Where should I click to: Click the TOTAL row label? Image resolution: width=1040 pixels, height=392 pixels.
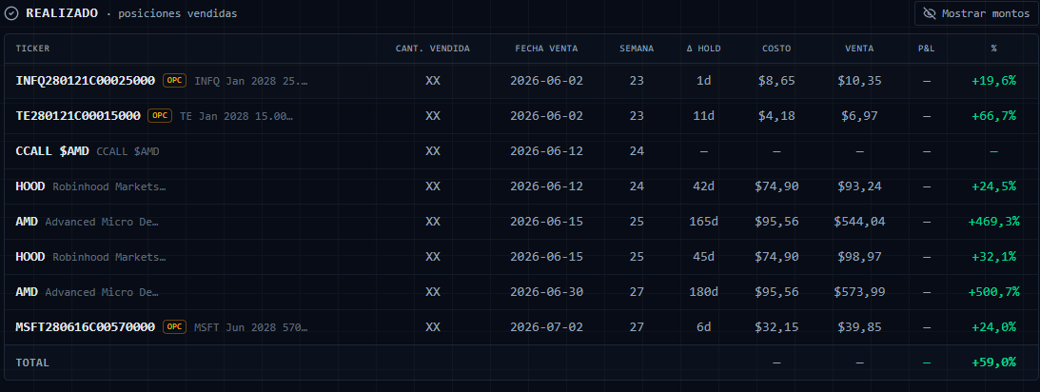[x=32, y=363]
